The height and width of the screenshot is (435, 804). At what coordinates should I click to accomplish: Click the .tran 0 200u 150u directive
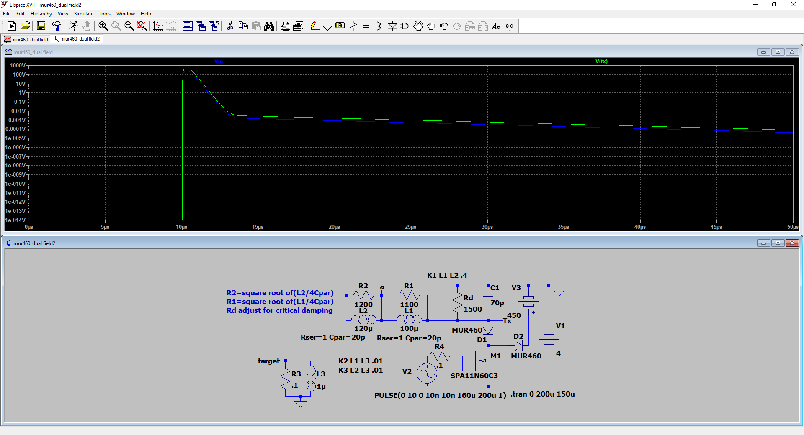tap(542, 394)
